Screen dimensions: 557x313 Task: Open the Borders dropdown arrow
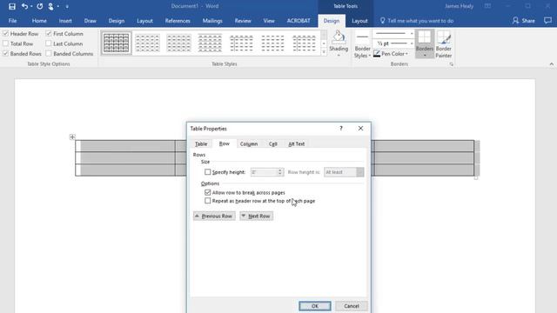[x=425, y=56]
